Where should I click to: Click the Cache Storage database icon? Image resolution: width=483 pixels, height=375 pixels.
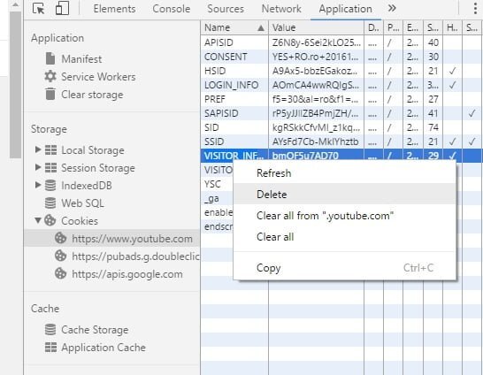pyautogui.click(x=50, y=329)
